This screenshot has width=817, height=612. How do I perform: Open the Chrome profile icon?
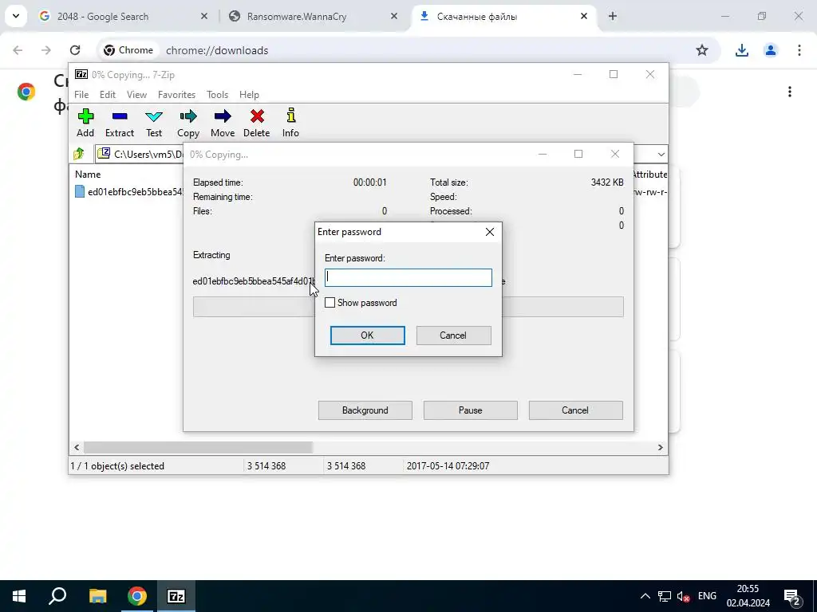(x=770, y=50)
